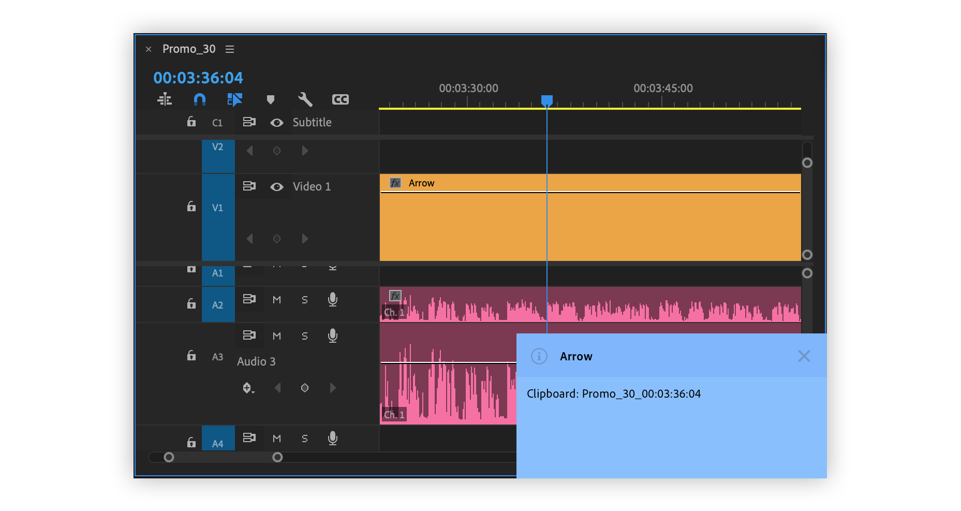Dismiss the Arrow clipboard notification
The image size is (961, 511).
coord(804,356)
